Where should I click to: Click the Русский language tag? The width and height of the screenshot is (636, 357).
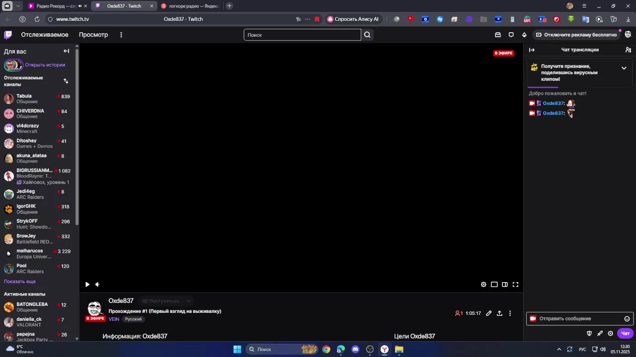coord(133,319)
